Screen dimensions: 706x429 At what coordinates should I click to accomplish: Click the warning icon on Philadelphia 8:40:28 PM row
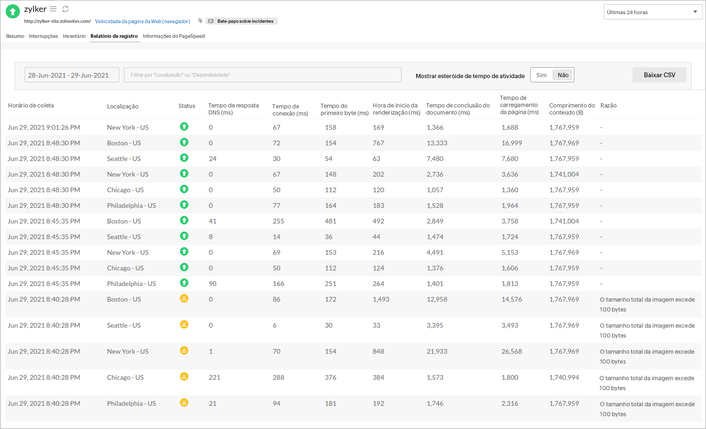coord(184,402)
